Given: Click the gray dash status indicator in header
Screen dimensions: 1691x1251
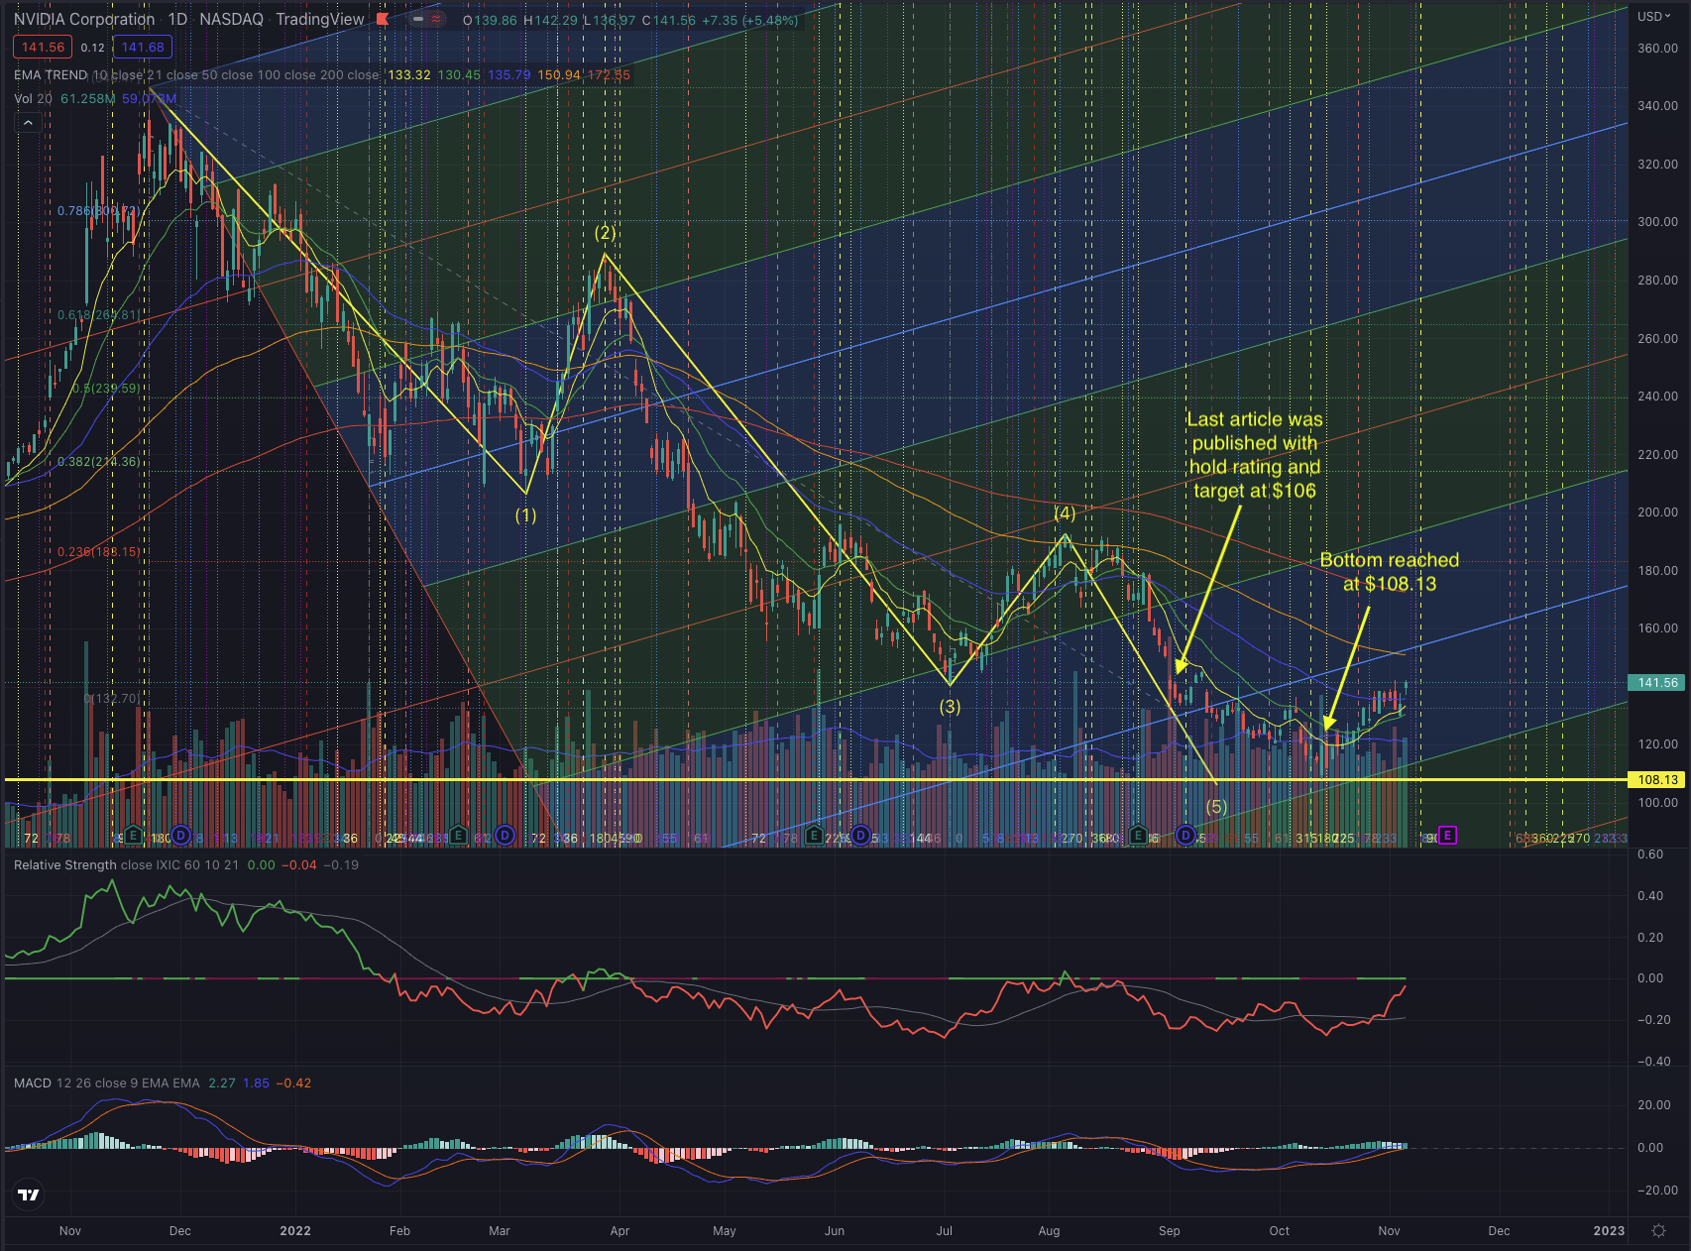Looking at the screenshot, I should (417, 20).
